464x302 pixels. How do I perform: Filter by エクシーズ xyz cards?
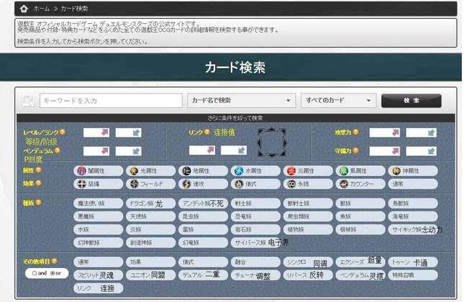pyautogui.click(x=360, y=262)
